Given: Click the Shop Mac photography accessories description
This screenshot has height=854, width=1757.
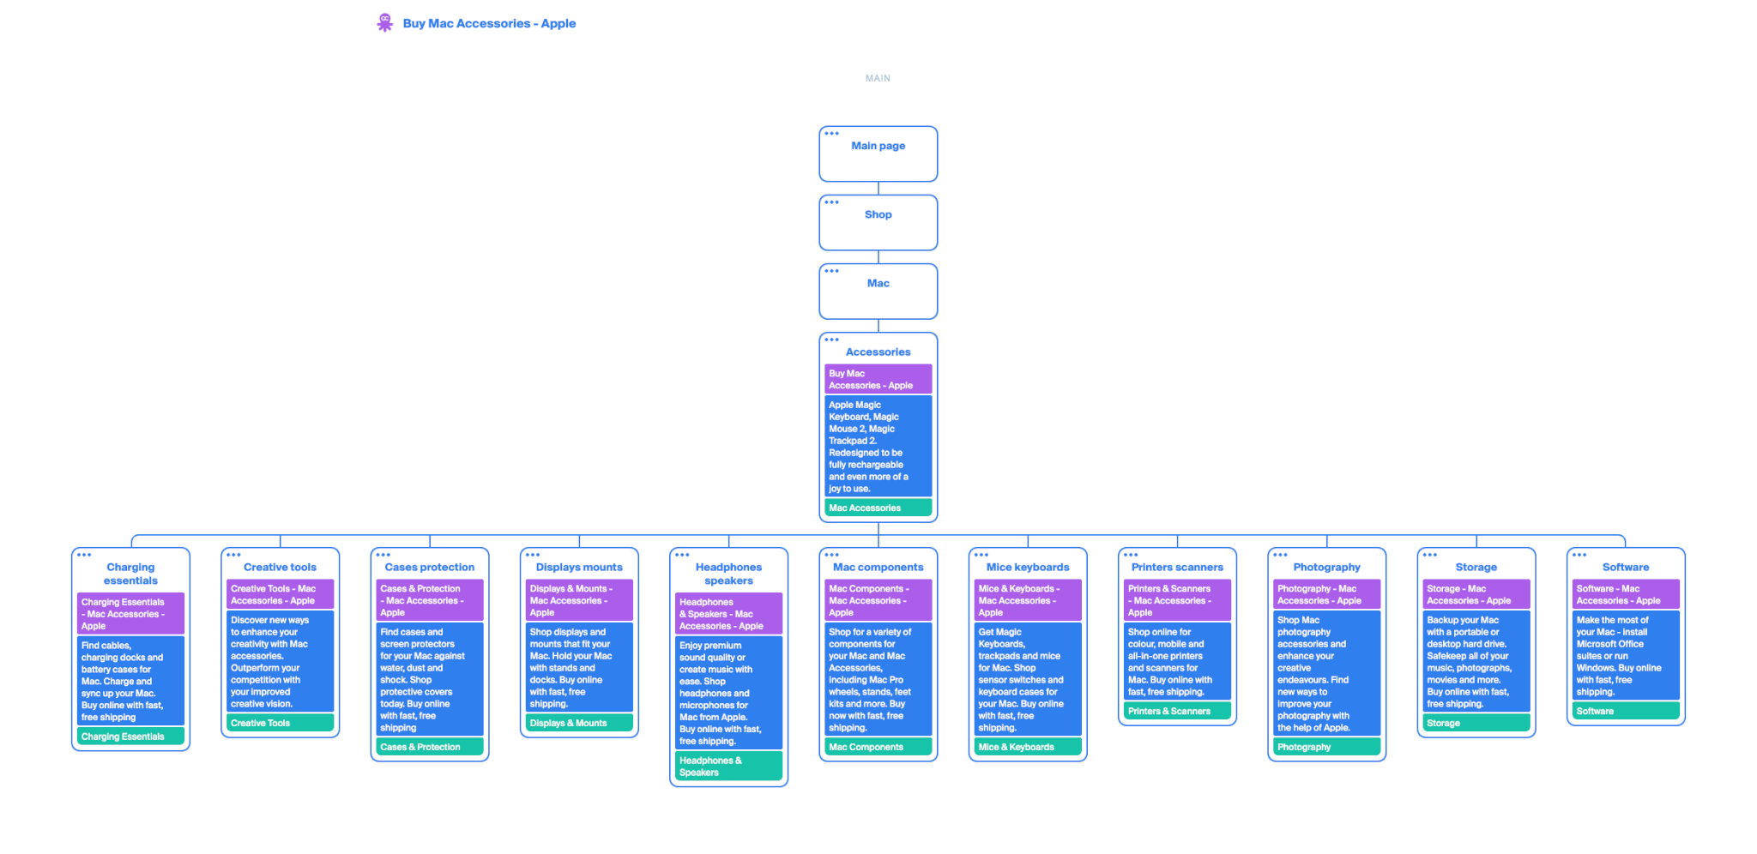Looking at the screenshot, I should click(1326, 673).
